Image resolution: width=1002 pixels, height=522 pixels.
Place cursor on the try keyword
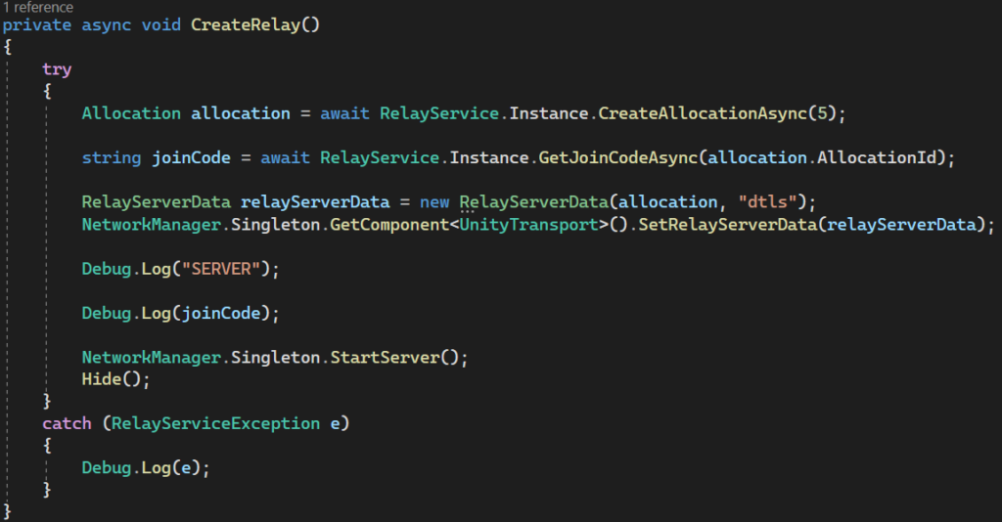coord(57,69)
